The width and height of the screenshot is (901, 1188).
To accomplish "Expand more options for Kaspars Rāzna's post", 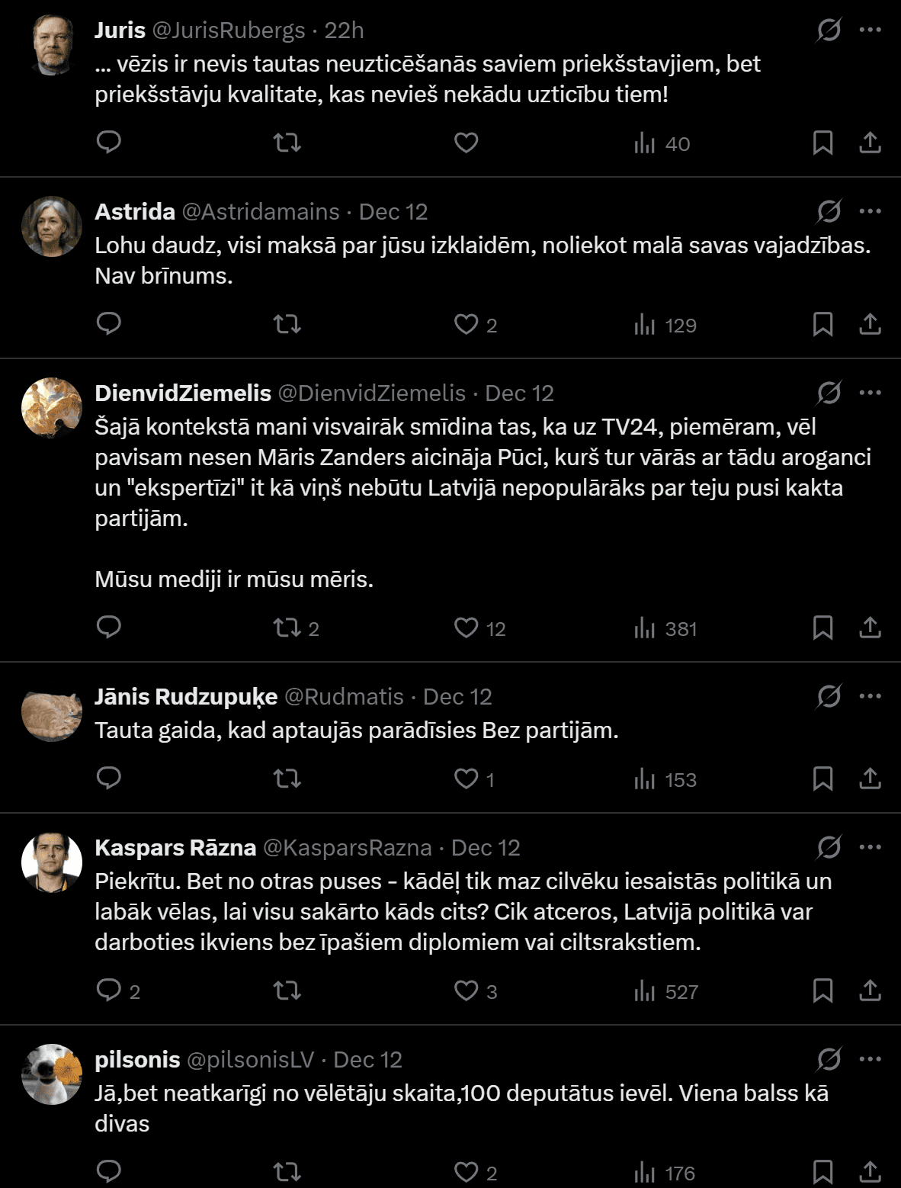I will tap(870, 847).
